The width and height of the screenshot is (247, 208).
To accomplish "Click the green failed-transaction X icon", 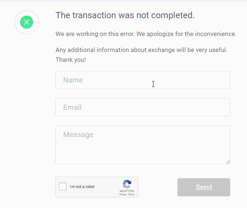I will [x=27, y=22].
